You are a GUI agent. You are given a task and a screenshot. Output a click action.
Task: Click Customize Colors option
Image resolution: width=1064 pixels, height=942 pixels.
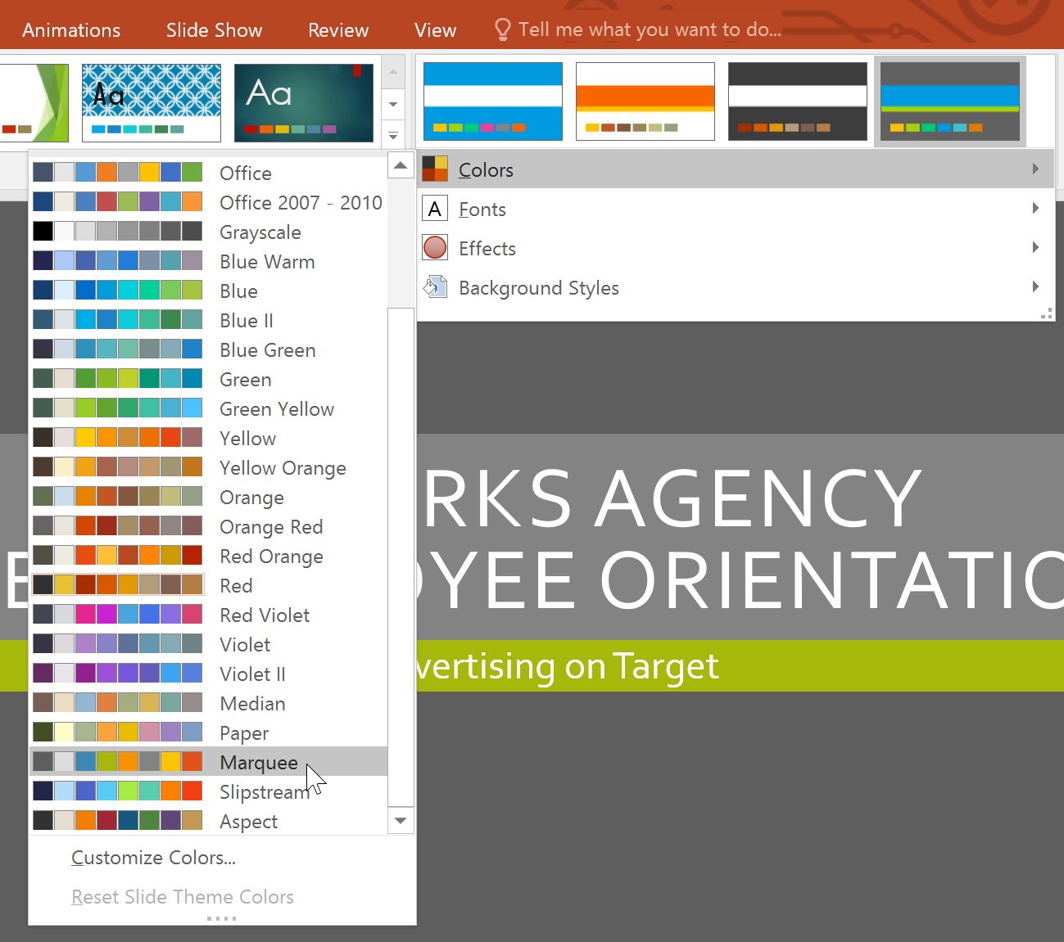pyautogui.click(x=153, y=857)
